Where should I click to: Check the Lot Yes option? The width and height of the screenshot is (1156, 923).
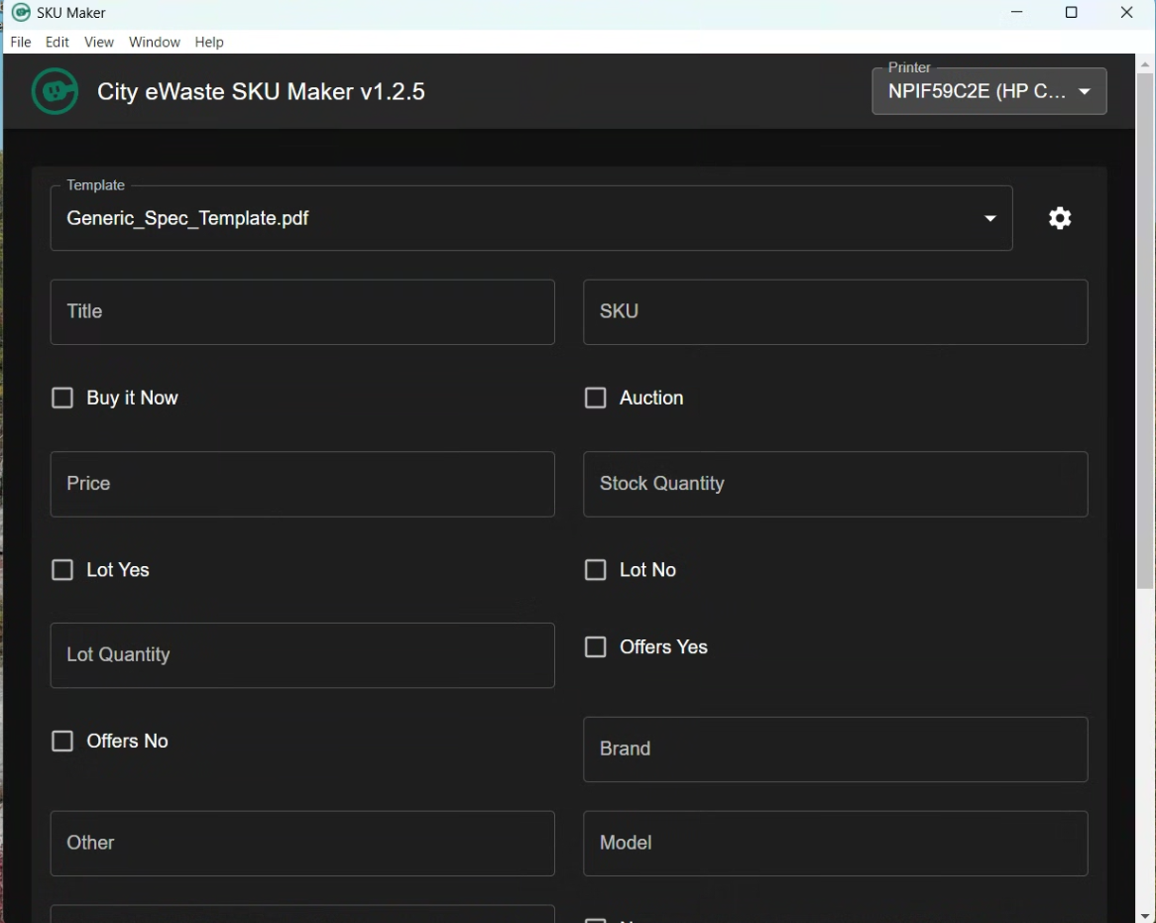pyautogui.click(x=62, y=570)
